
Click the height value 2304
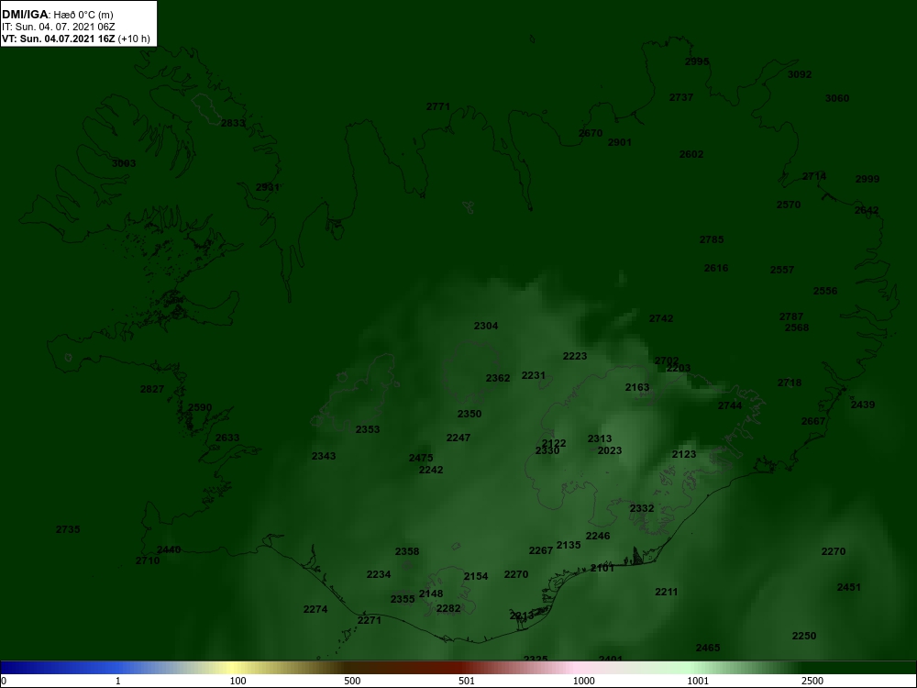[486, 326]
